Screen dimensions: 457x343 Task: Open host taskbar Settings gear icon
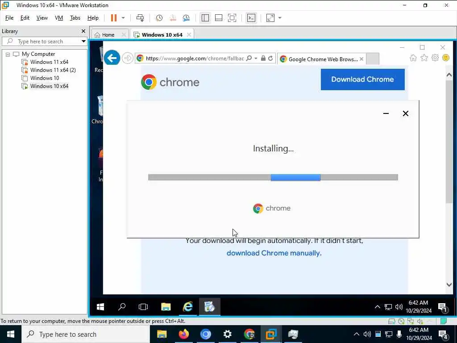(227, 334)
